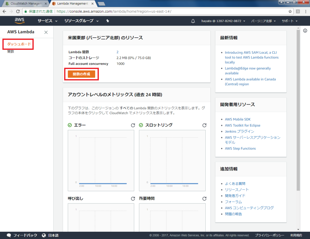The image size is (310, 239).
Task: Click the フィードバック speech bubble
Action: click(x=9, y=235)
